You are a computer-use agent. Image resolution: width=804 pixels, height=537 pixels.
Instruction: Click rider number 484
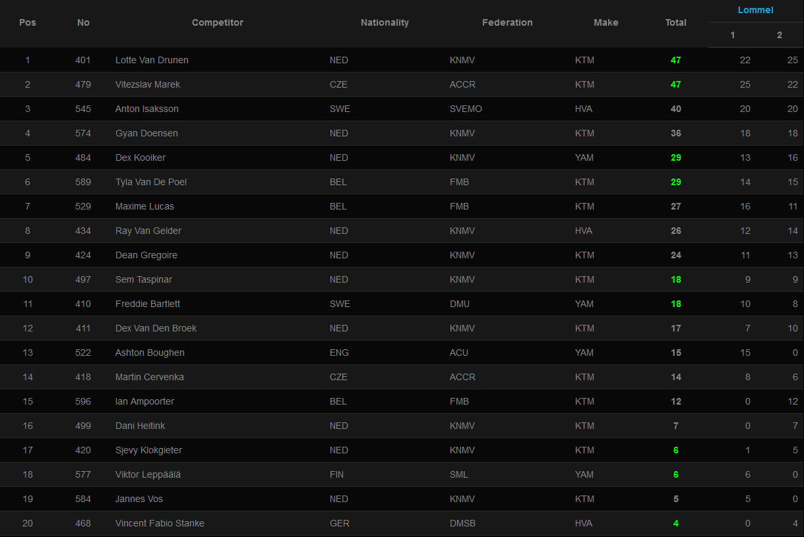coord(83,157)
